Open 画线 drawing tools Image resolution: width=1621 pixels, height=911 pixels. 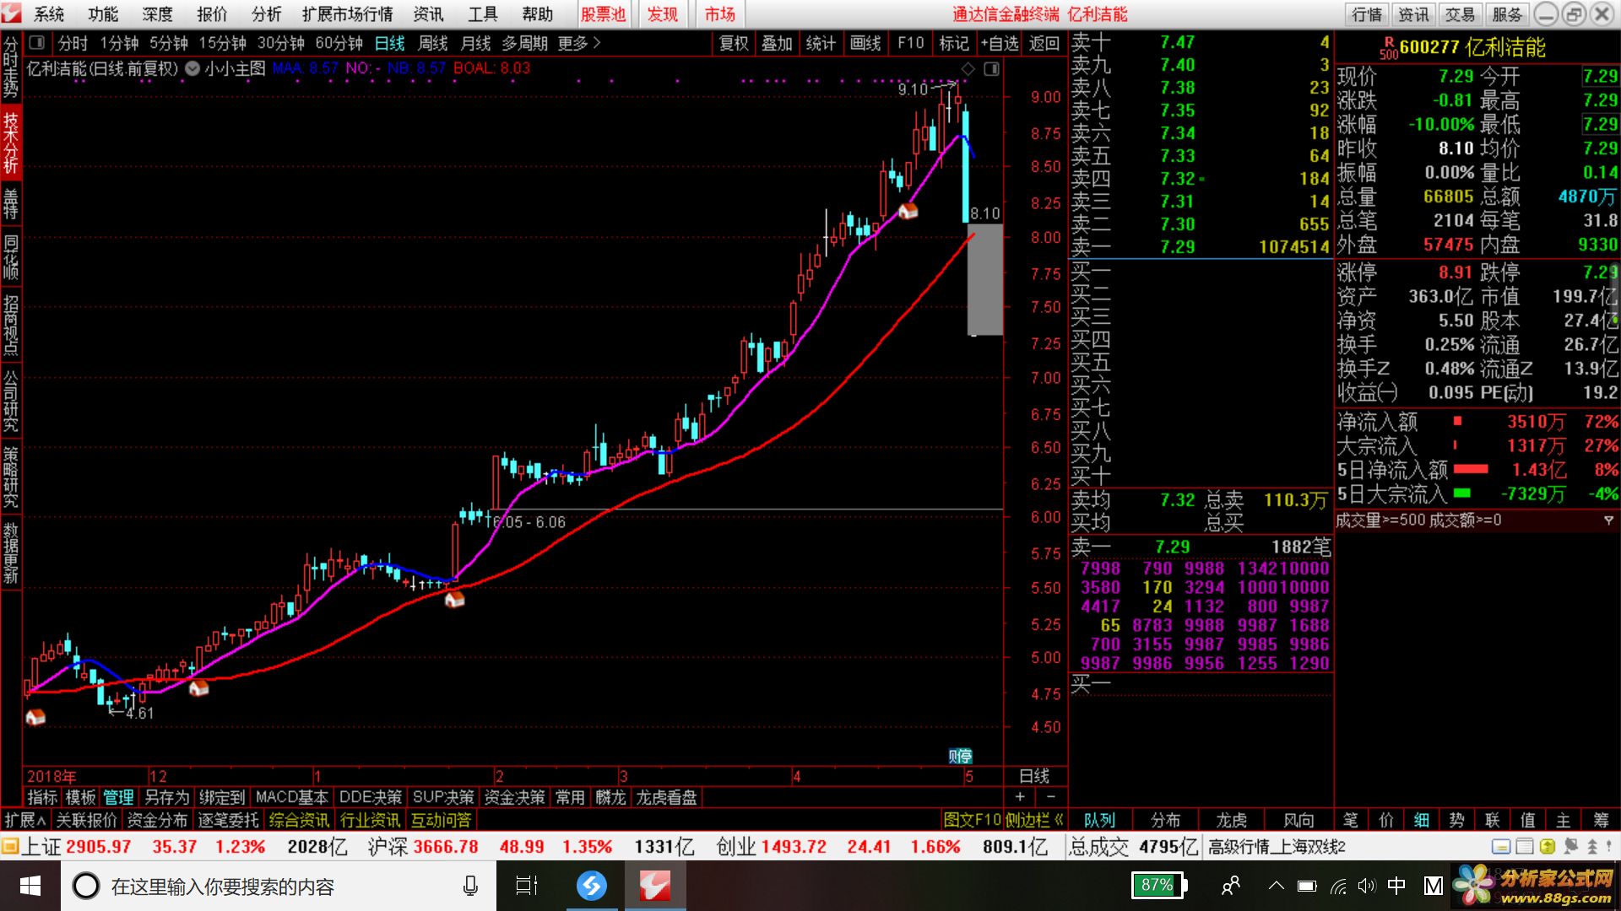[x=865, y=43]
